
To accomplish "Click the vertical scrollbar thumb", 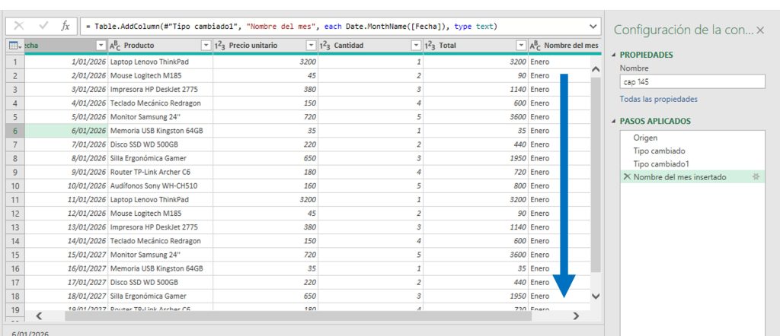I will tap(596, 174).
